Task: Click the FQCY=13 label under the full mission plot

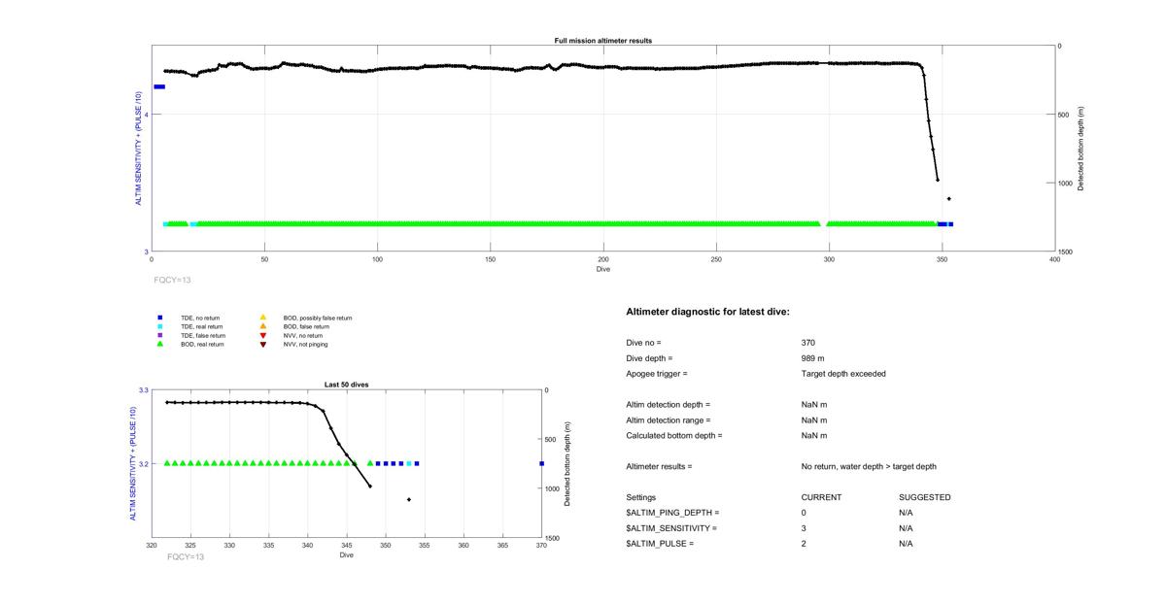Action: 172,280
